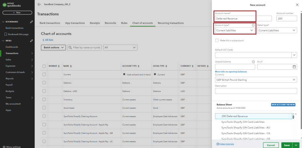This screenshot has height=148, width=302.
Task: Click the edit pencil next to Bookmarks
Action: (32, 22)
